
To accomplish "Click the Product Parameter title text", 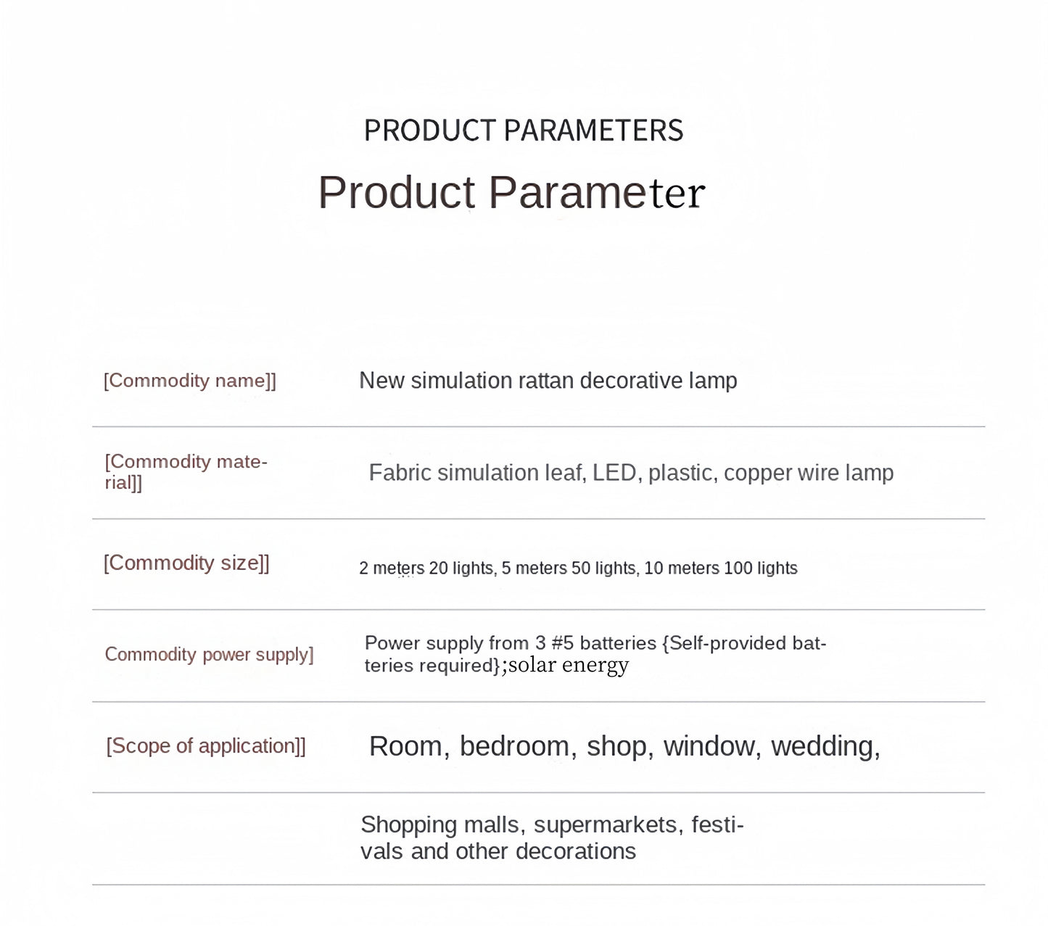I will tap(511, 193).
